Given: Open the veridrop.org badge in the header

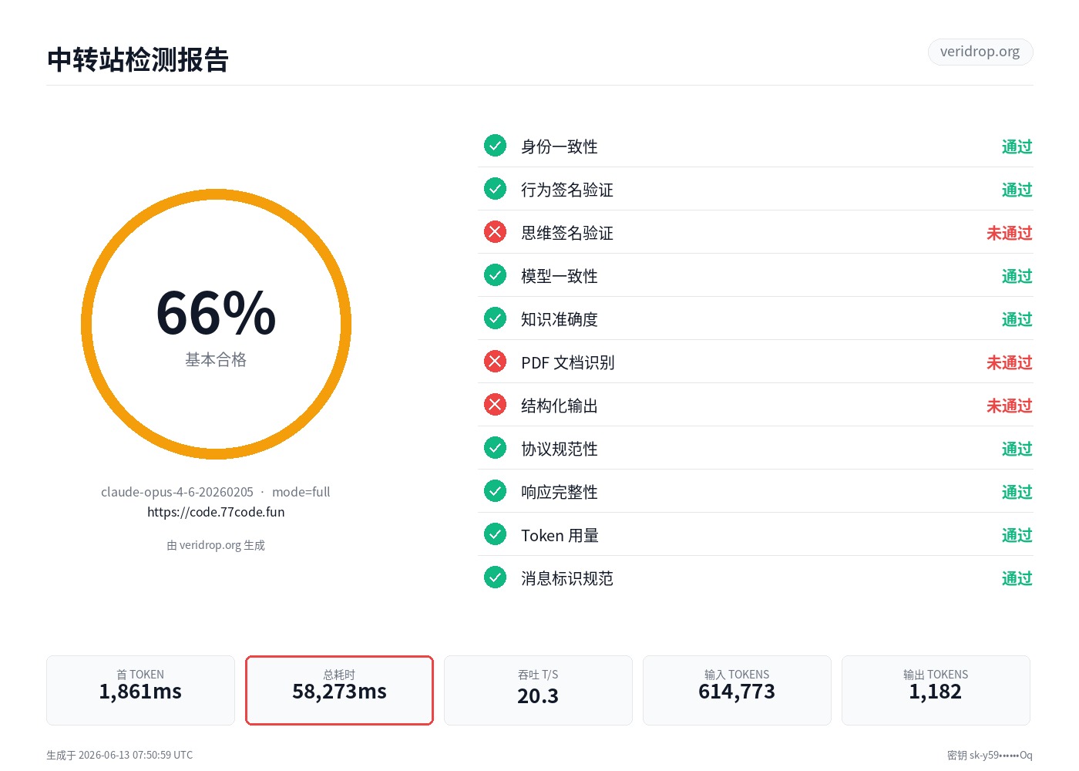Looking at the screenshot, I should tap(980, 52).
